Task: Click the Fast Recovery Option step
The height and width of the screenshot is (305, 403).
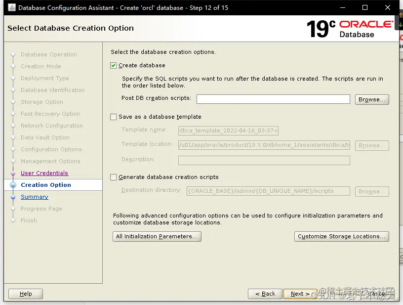Action: click(x=50, y=114)
